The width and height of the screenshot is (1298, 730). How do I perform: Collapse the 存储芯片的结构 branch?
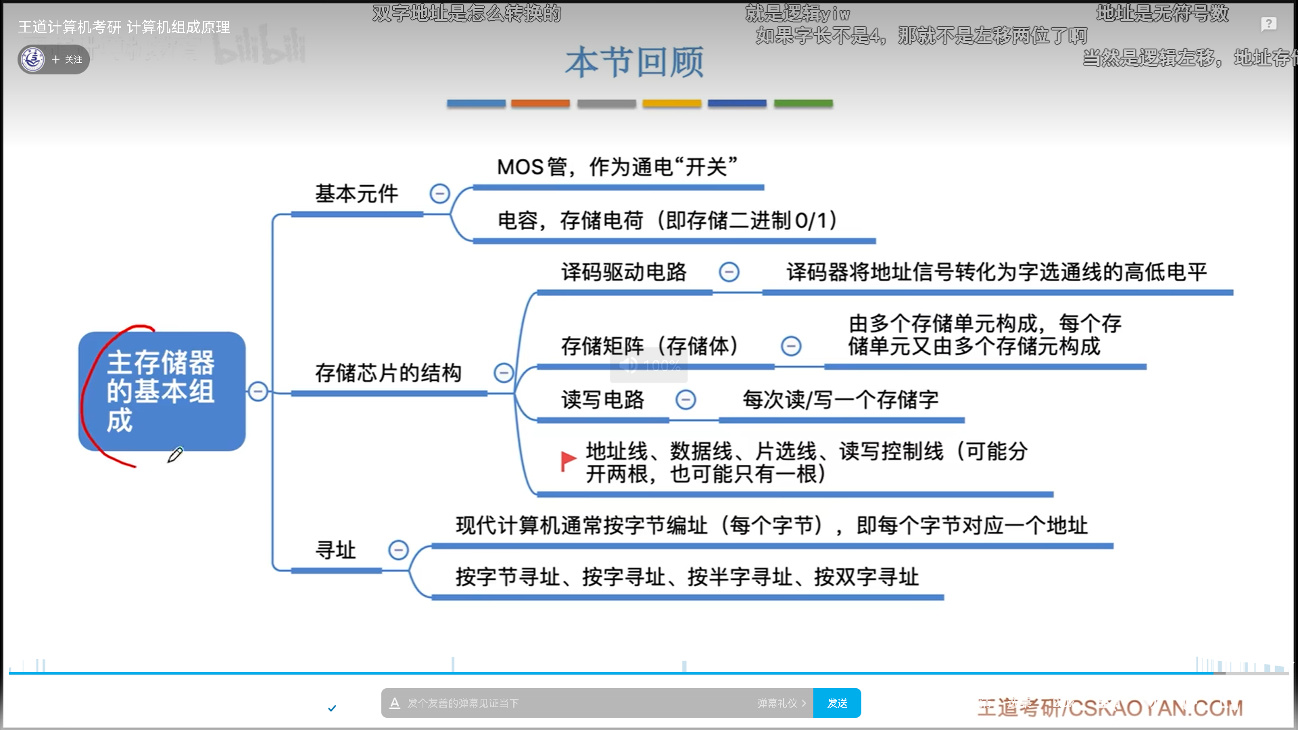(504, 372)
